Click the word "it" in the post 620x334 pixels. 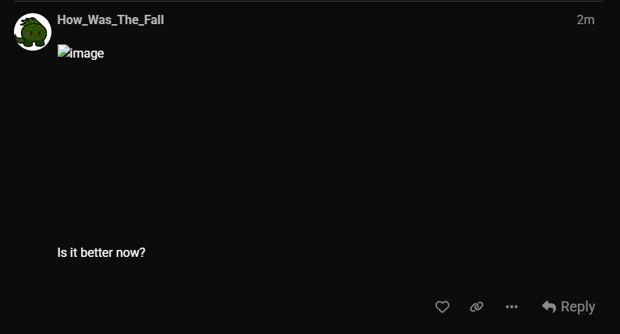coord(73,253)
